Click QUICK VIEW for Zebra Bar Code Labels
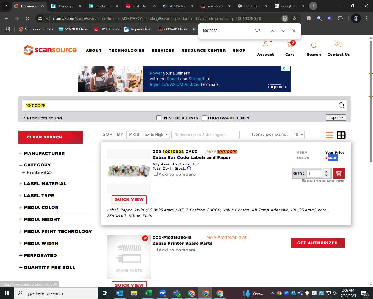 coord(129,199)
